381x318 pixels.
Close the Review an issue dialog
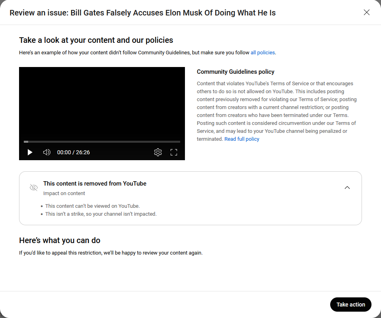pos(367,12)
